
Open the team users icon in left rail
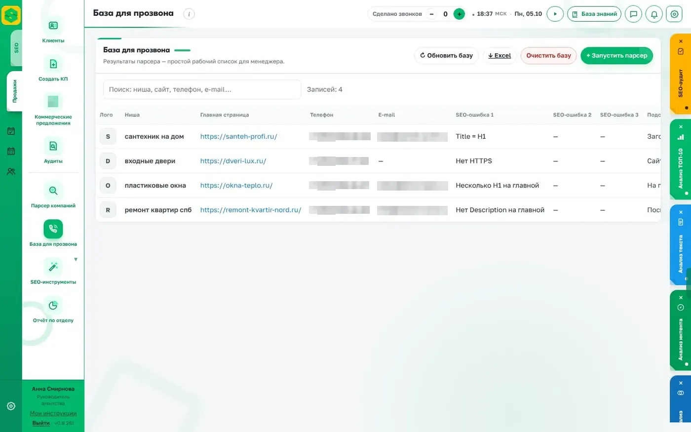click(11, 171)
